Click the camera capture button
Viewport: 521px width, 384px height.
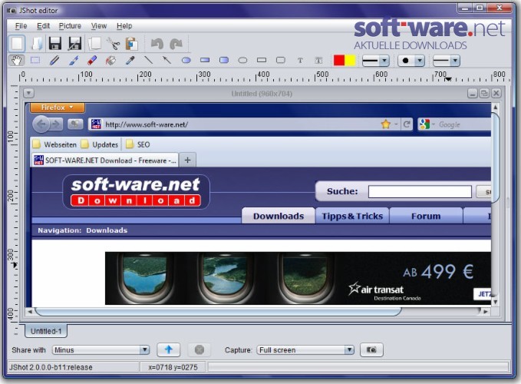371,349
